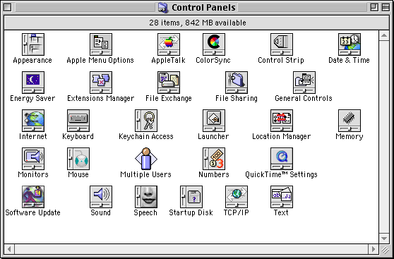Click the window zoom box
The image size is (394, 259).
click(374, 7)
